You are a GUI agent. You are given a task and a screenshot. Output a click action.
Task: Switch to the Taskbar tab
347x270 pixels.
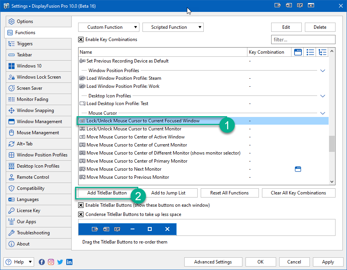point(39,55)
